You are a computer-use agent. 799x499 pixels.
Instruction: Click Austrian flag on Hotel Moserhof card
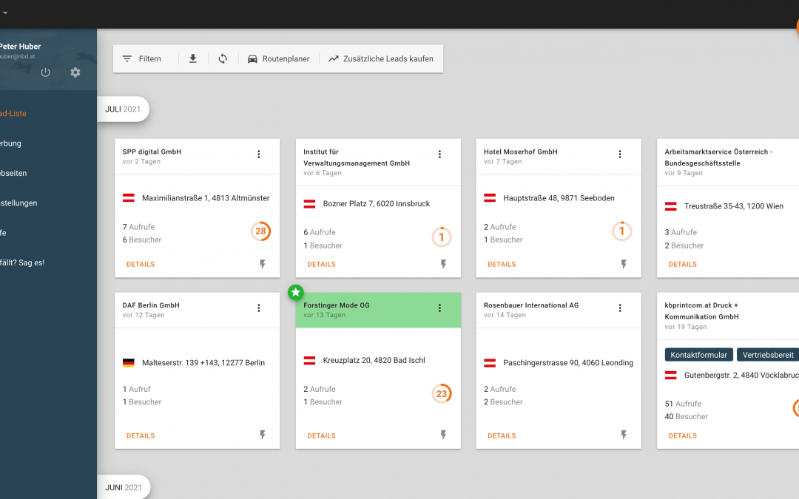click(490, 198)
